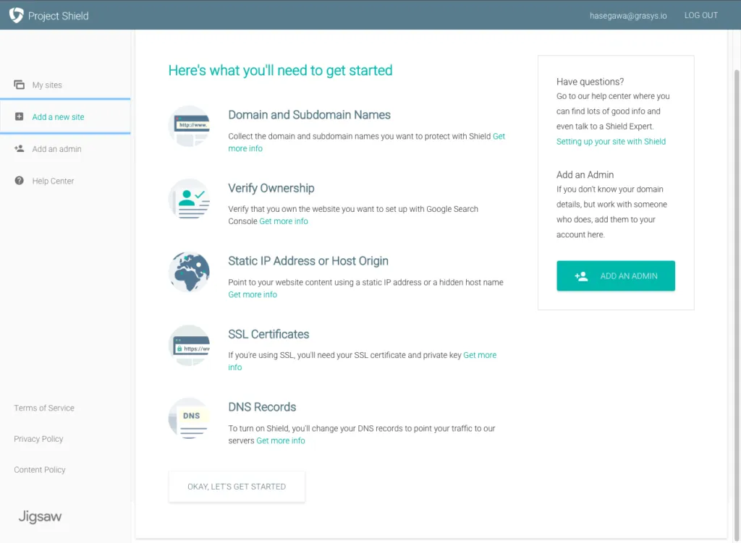Click OKAY, LET'S GET STARTED button
Viewport: 741px width, 543px height.
(x=237, y=487)
